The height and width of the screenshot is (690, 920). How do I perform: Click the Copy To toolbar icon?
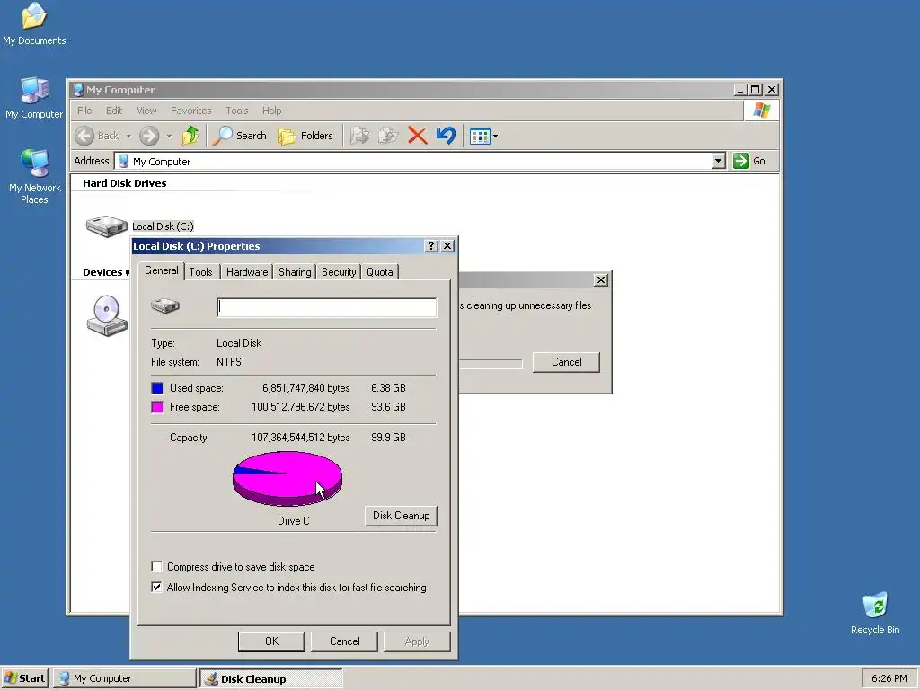(388, 136)
